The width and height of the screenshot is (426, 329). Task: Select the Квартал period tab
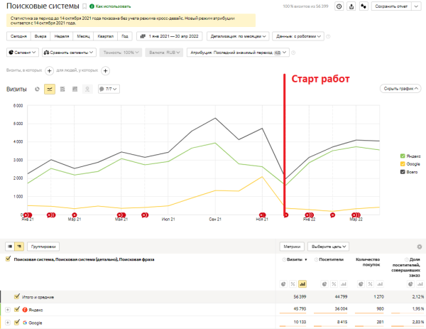[x=104, y=36]
